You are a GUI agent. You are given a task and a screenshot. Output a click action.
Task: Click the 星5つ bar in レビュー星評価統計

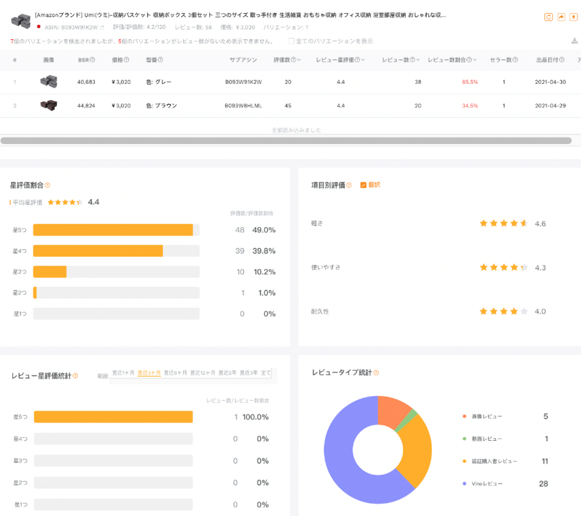tap(113, 417)
